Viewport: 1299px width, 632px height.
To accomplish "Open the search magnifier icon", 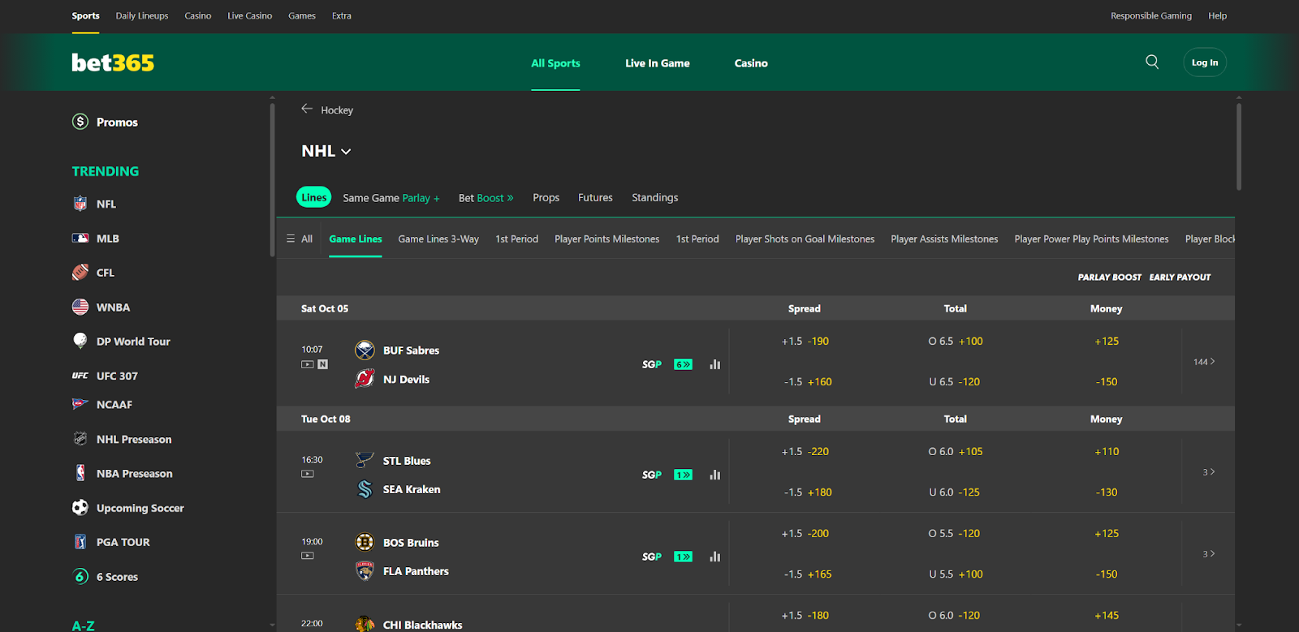I will [x=1152, y=62].
